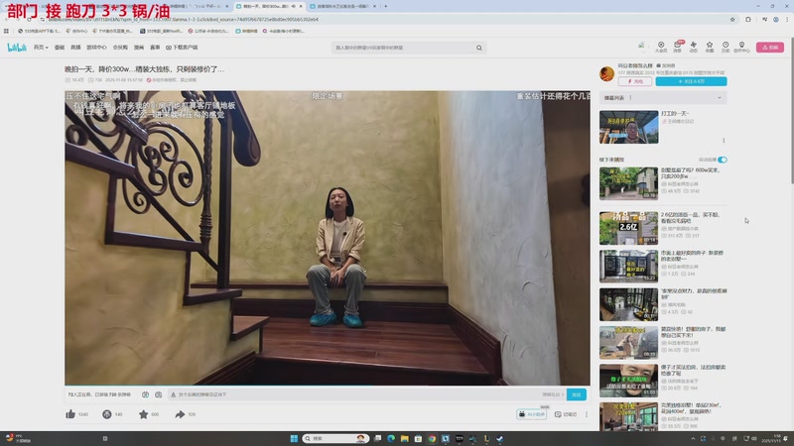Toggle autoplay next switch
Image resolution: width=794 pixels, height=446 pixels.
(x=723, y=160)
